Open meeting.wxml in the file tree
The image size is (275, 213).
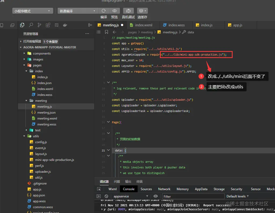[x=47, y=118]
